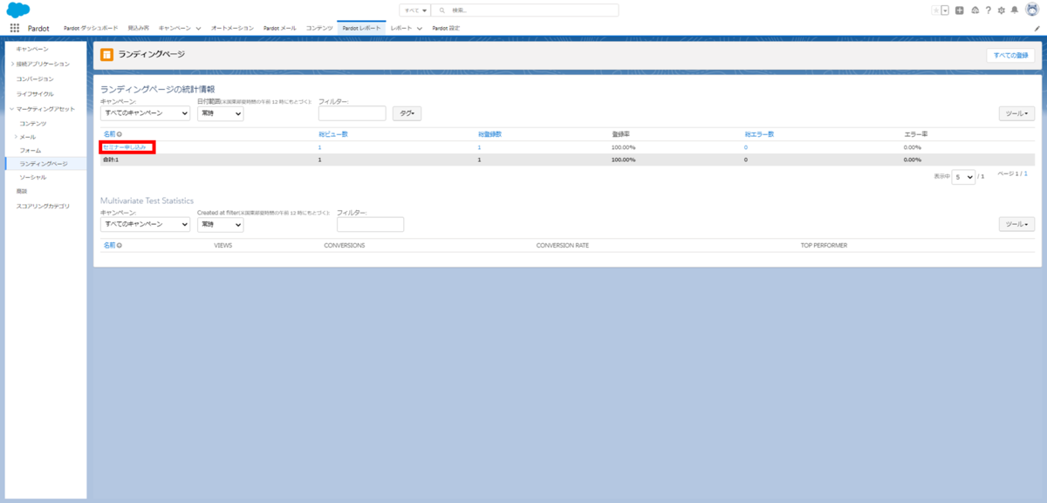Sort by 総登録数 column header

(489, 134)
